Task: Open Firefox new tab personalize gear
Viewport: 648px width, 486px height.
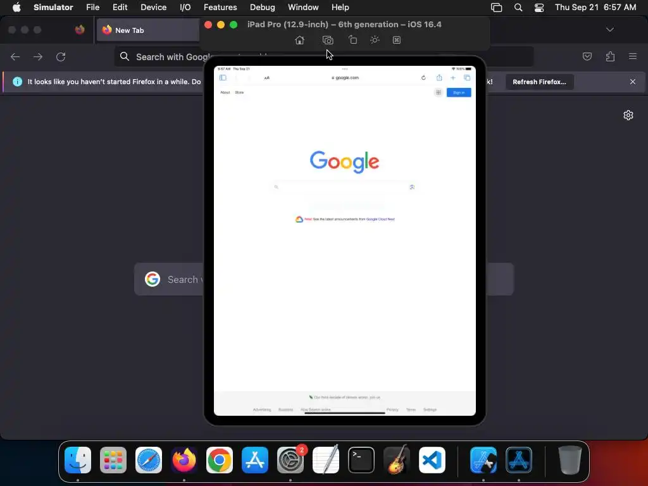Action: 628,115
